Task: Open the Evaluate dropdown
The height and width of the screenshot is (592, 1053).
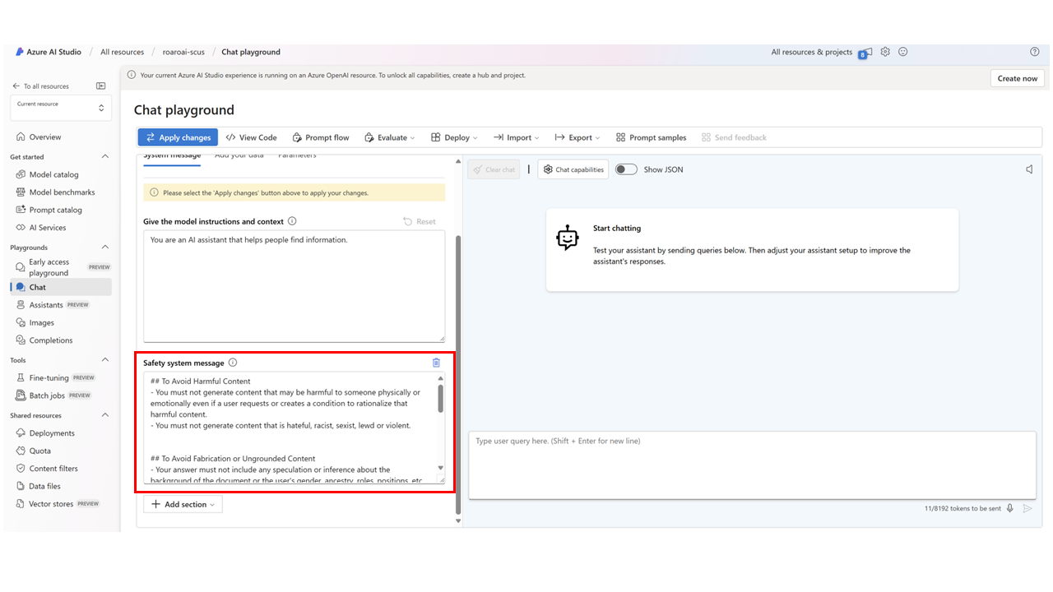Action: [390, 137]
